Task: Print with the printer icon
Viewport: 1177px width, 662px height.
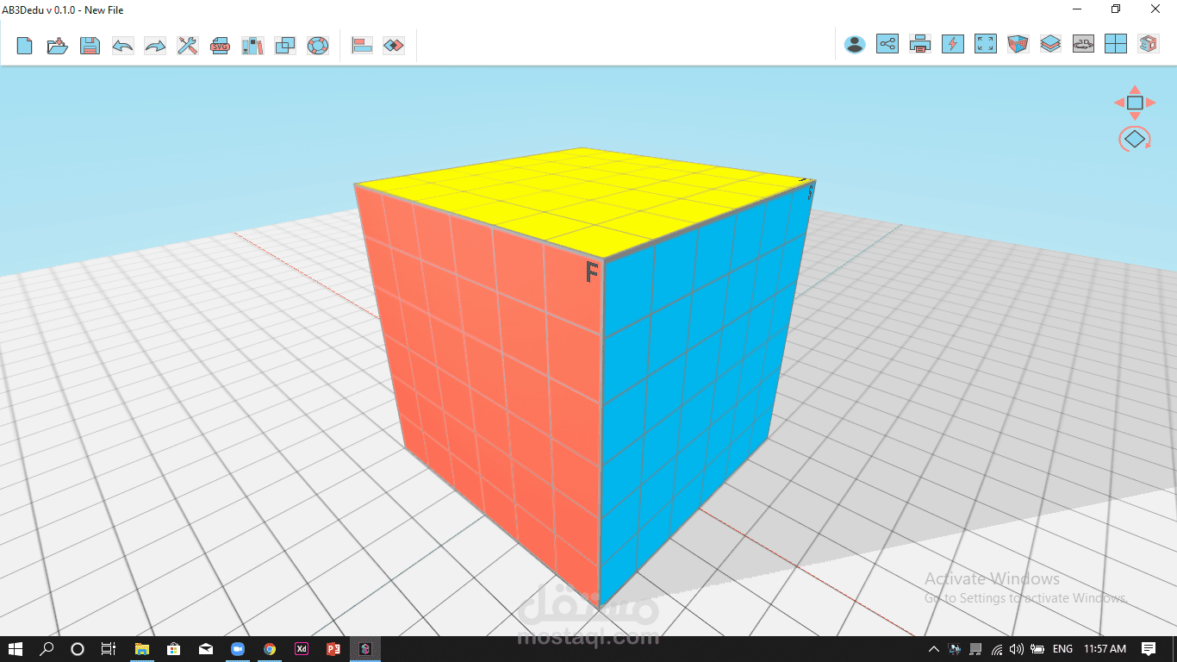Action: (920, 44)
